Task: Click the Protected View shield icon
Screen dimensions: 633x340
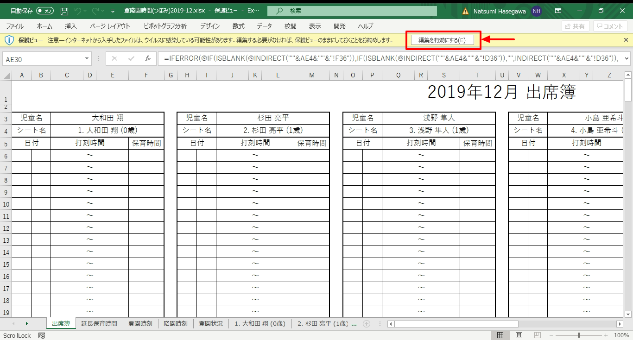Action: pos(9,40)
